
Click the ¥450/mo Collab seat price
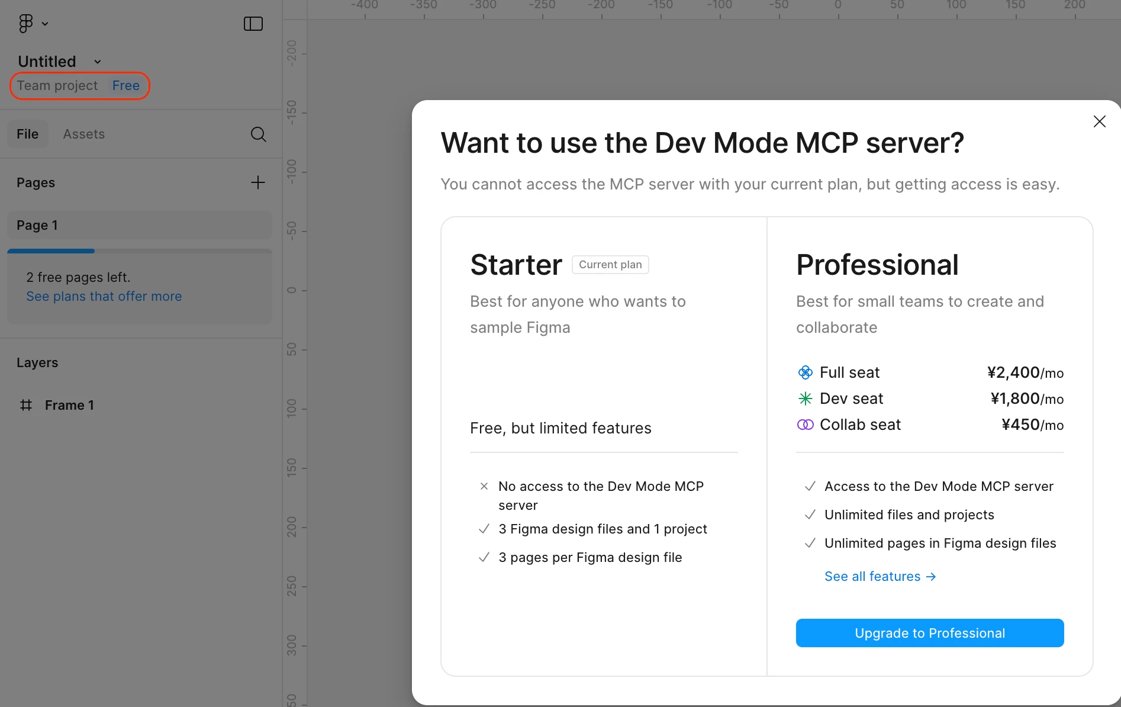tap(1032, 425)
